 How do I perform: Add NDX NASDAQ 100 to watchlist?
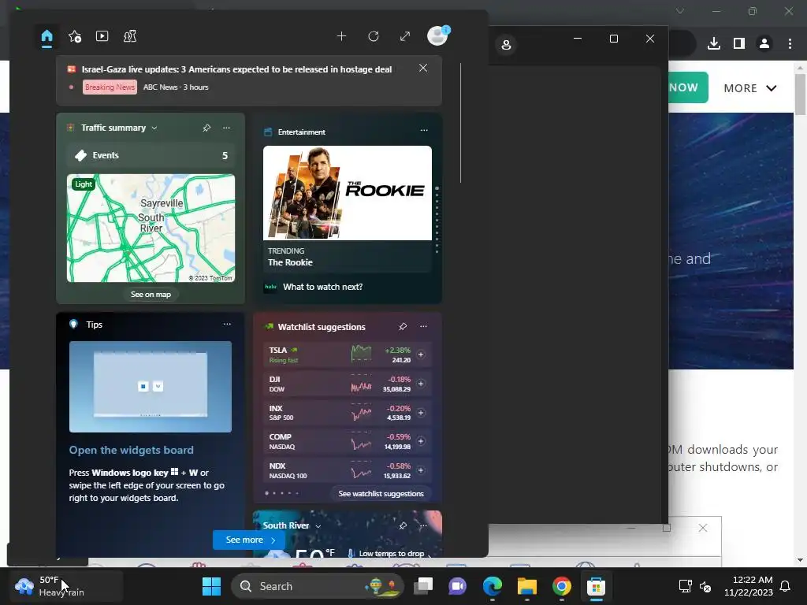coord(421,470)
